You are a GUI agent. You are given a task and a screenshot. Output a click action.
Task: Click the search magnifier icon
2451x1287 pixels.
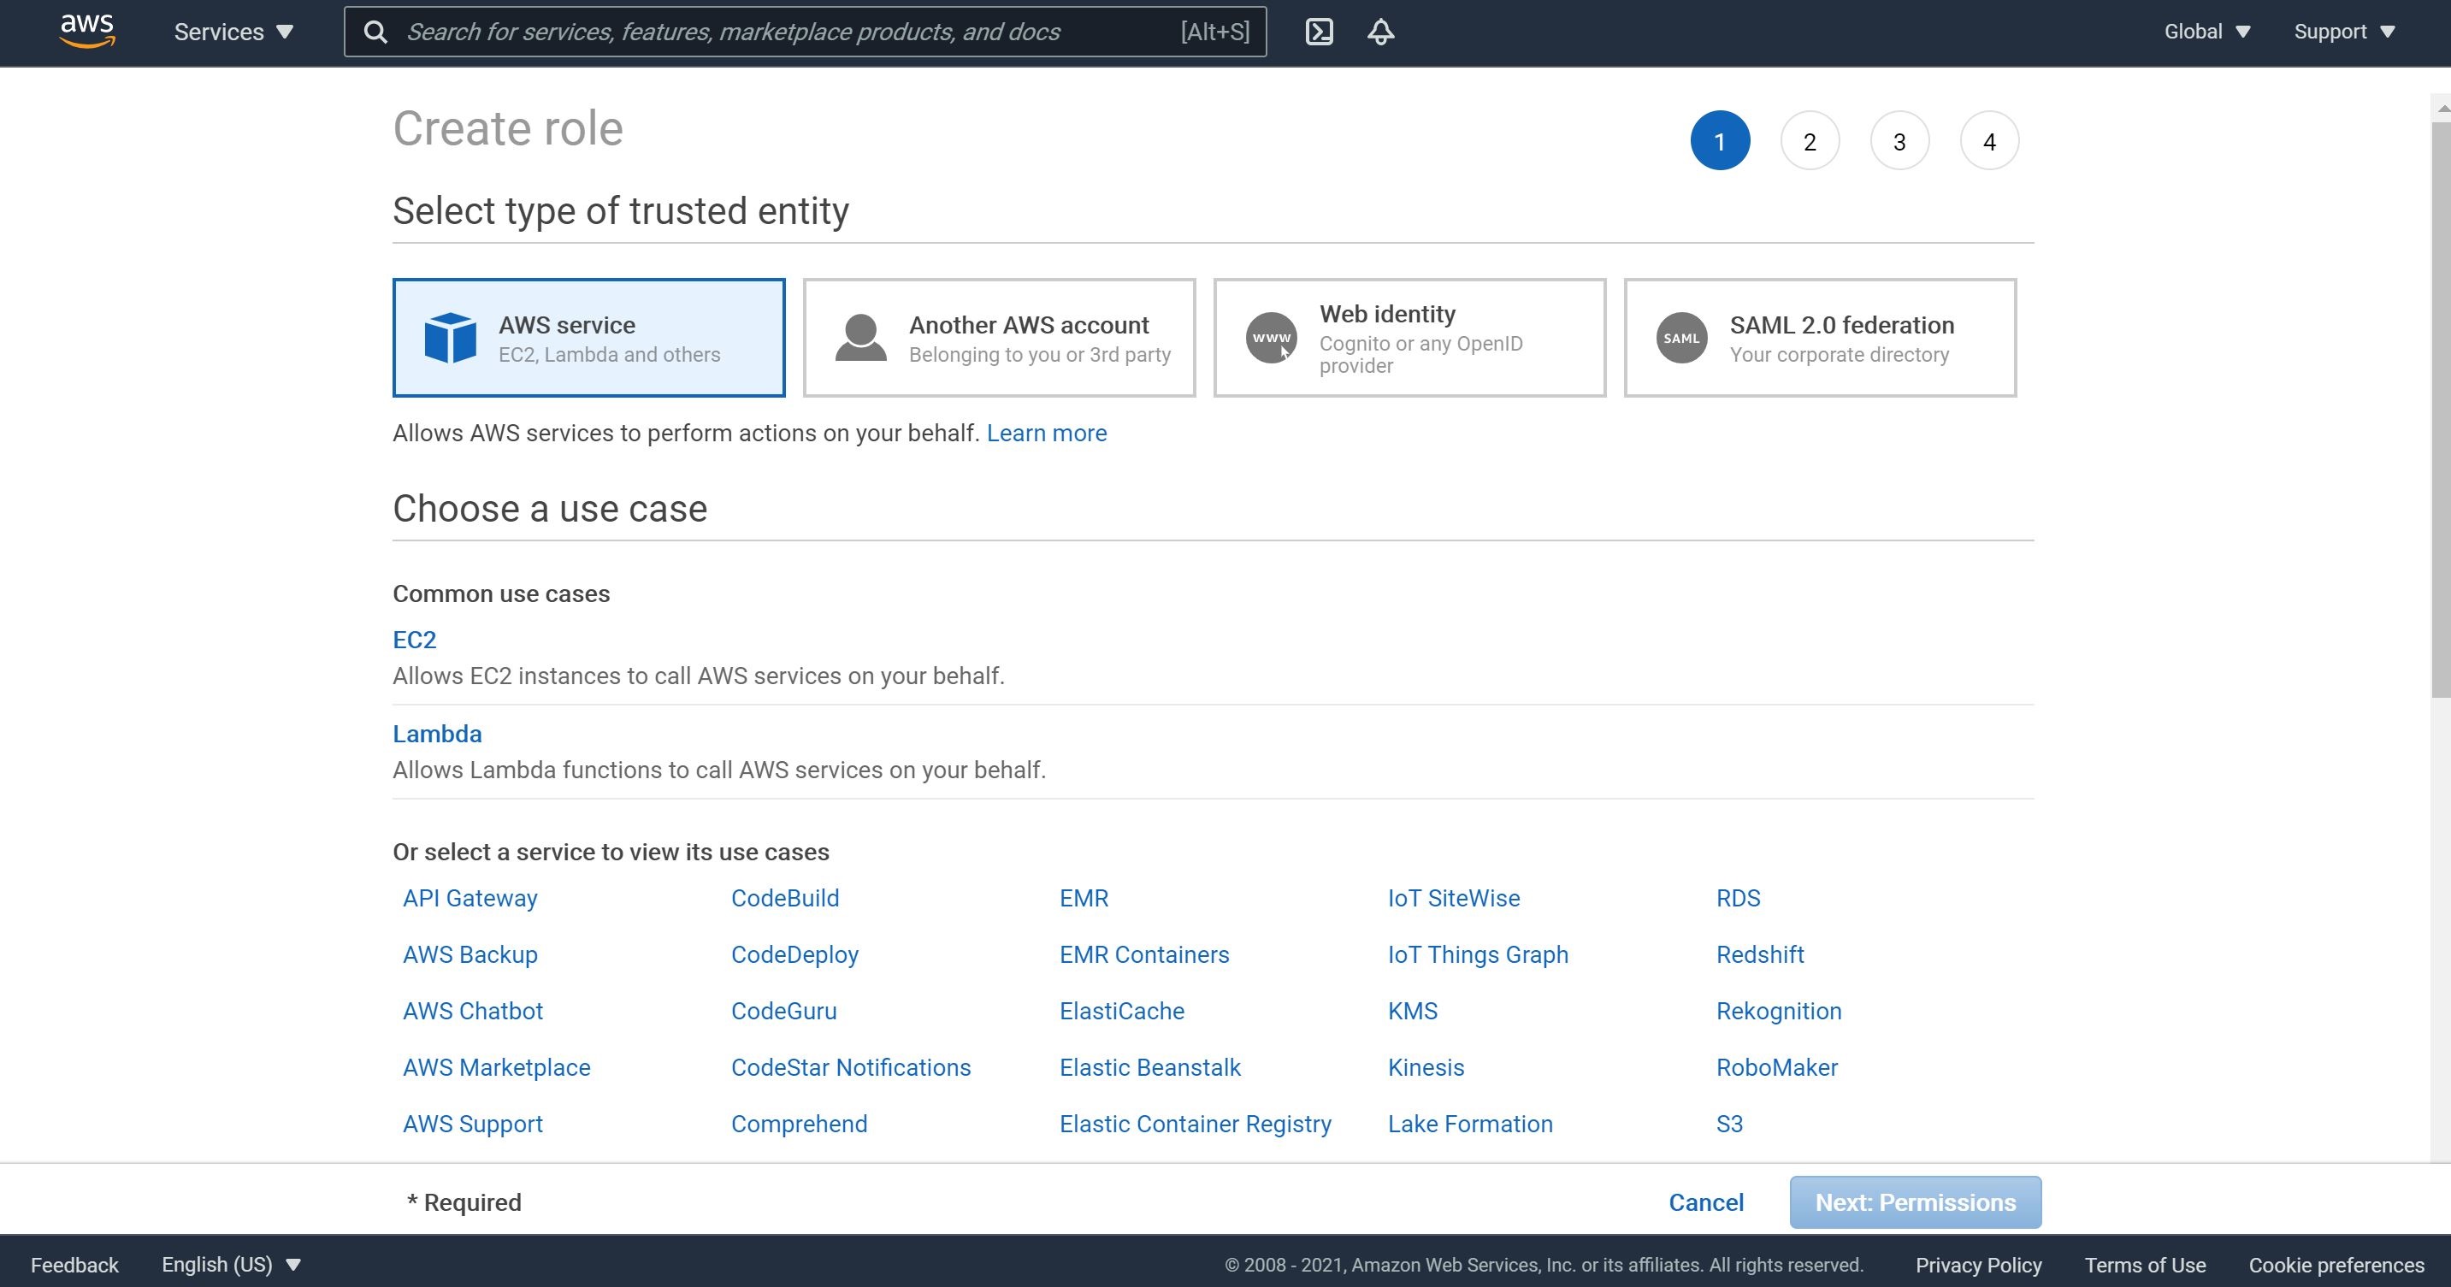pos(375,32)
